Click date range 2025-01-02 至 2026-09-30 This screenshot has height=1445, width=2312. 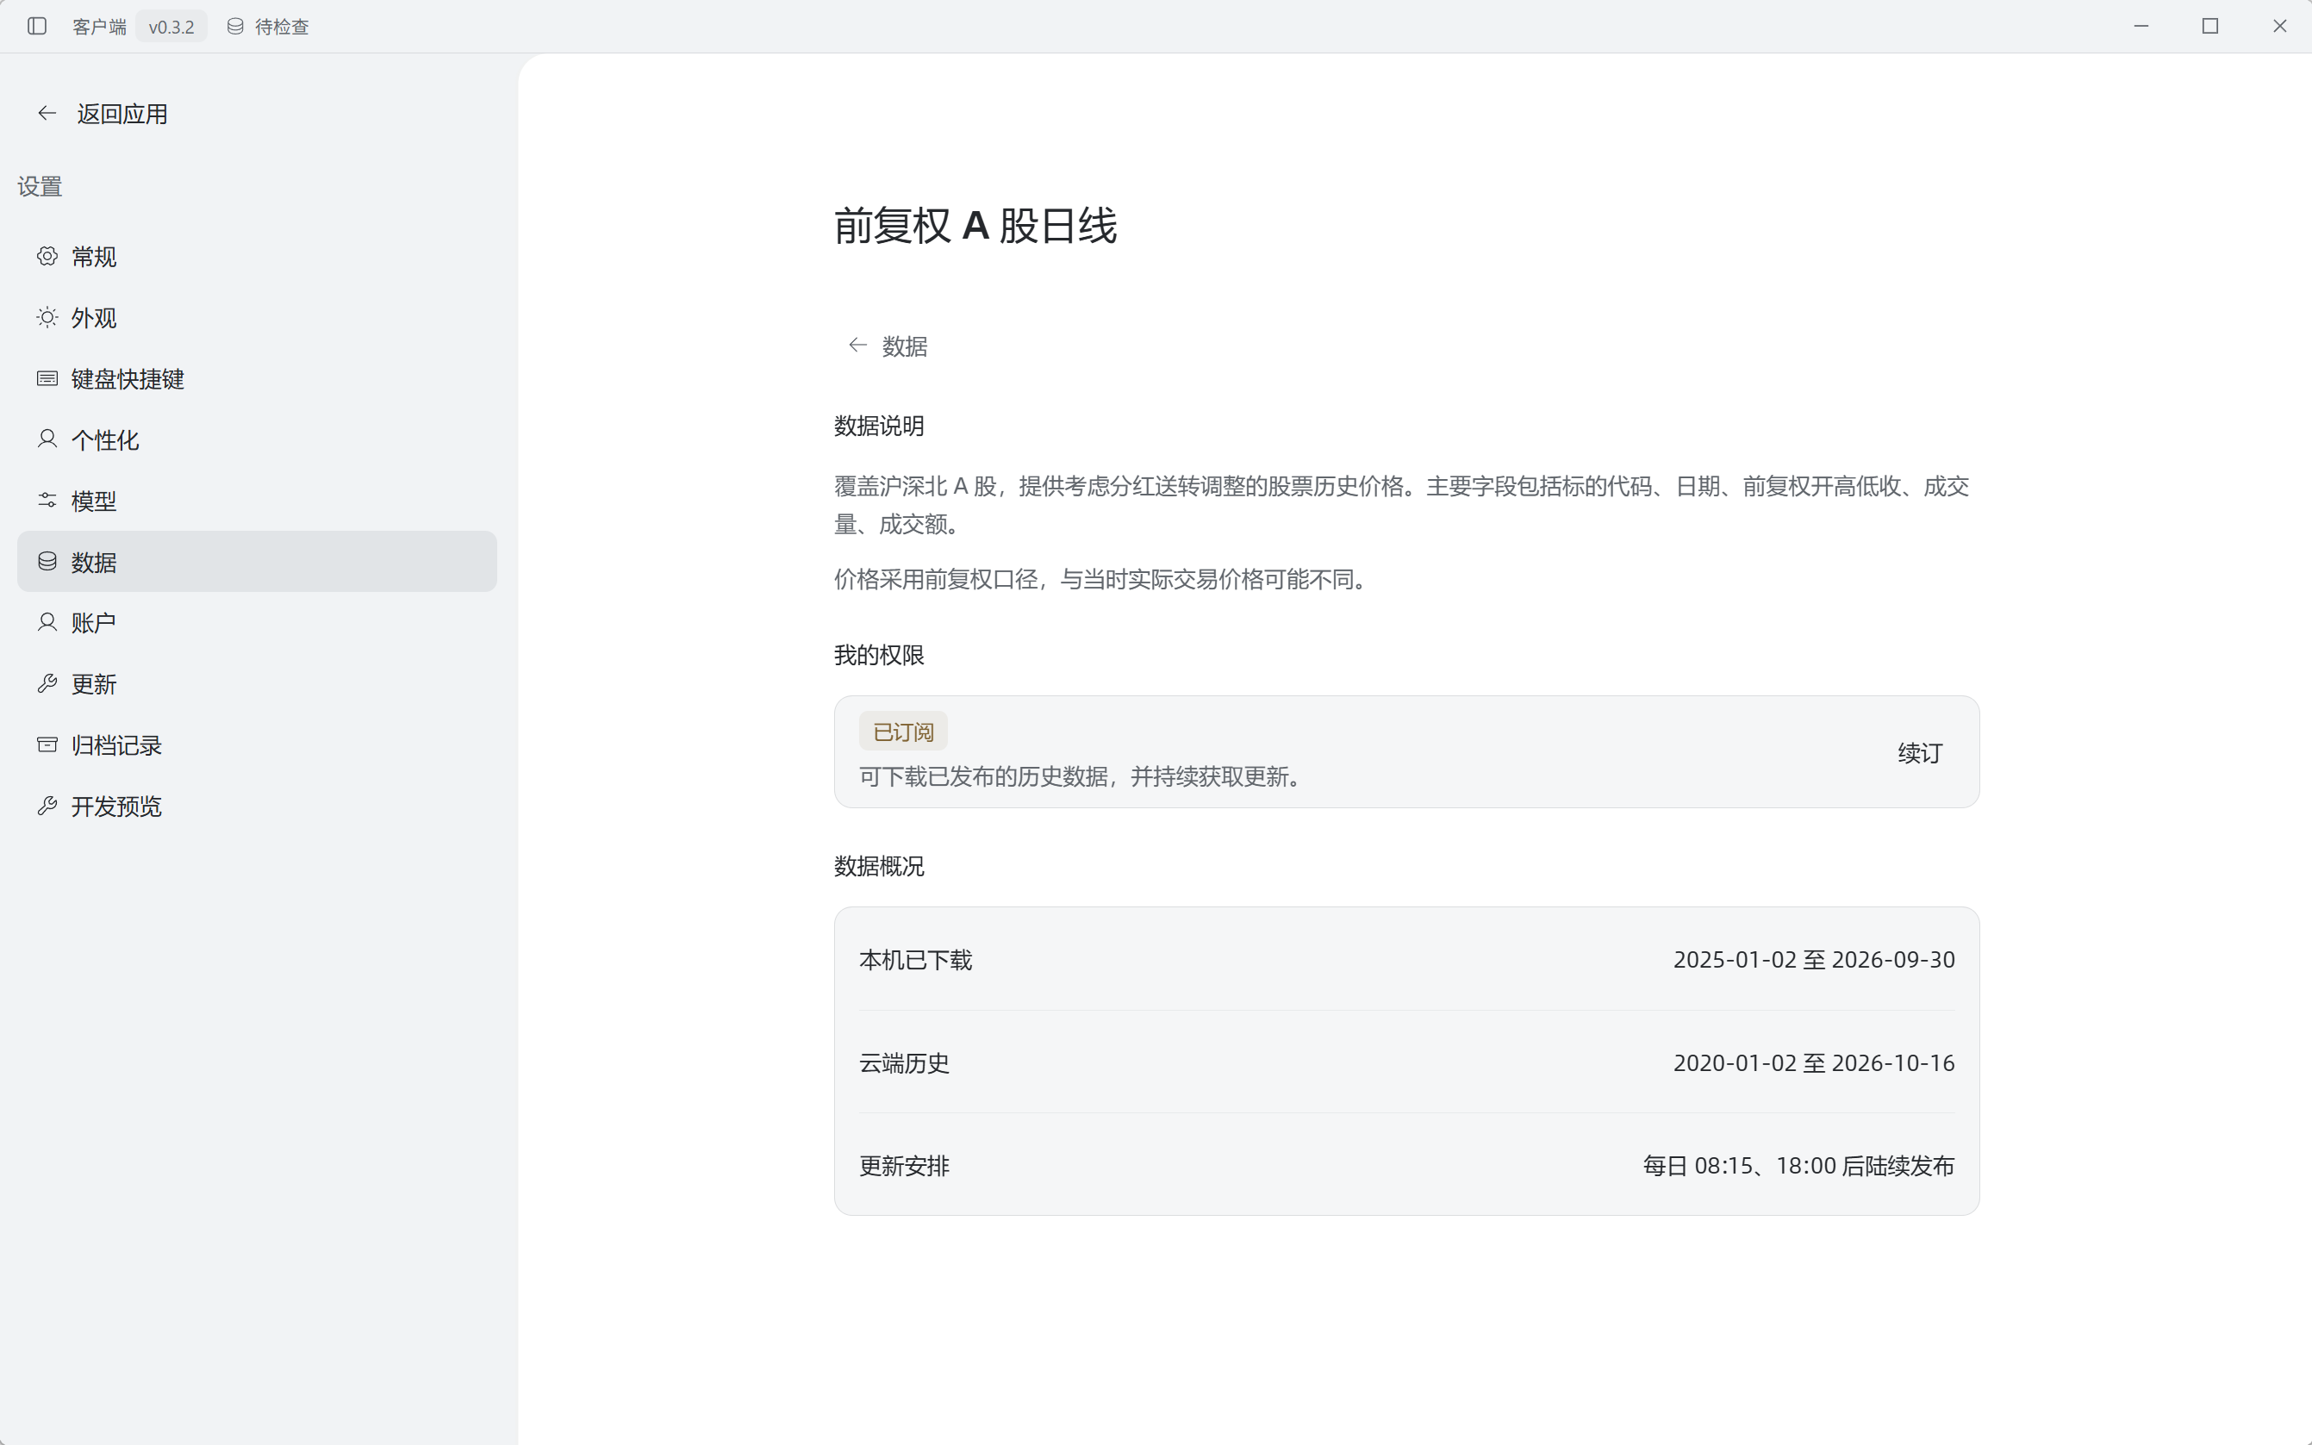[x=1813, y=960]
